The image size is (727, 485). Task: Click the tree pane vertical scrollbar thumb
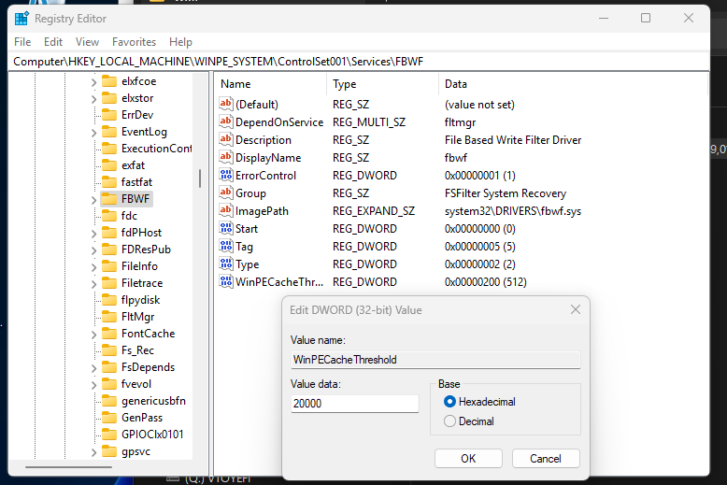[200, 178]
